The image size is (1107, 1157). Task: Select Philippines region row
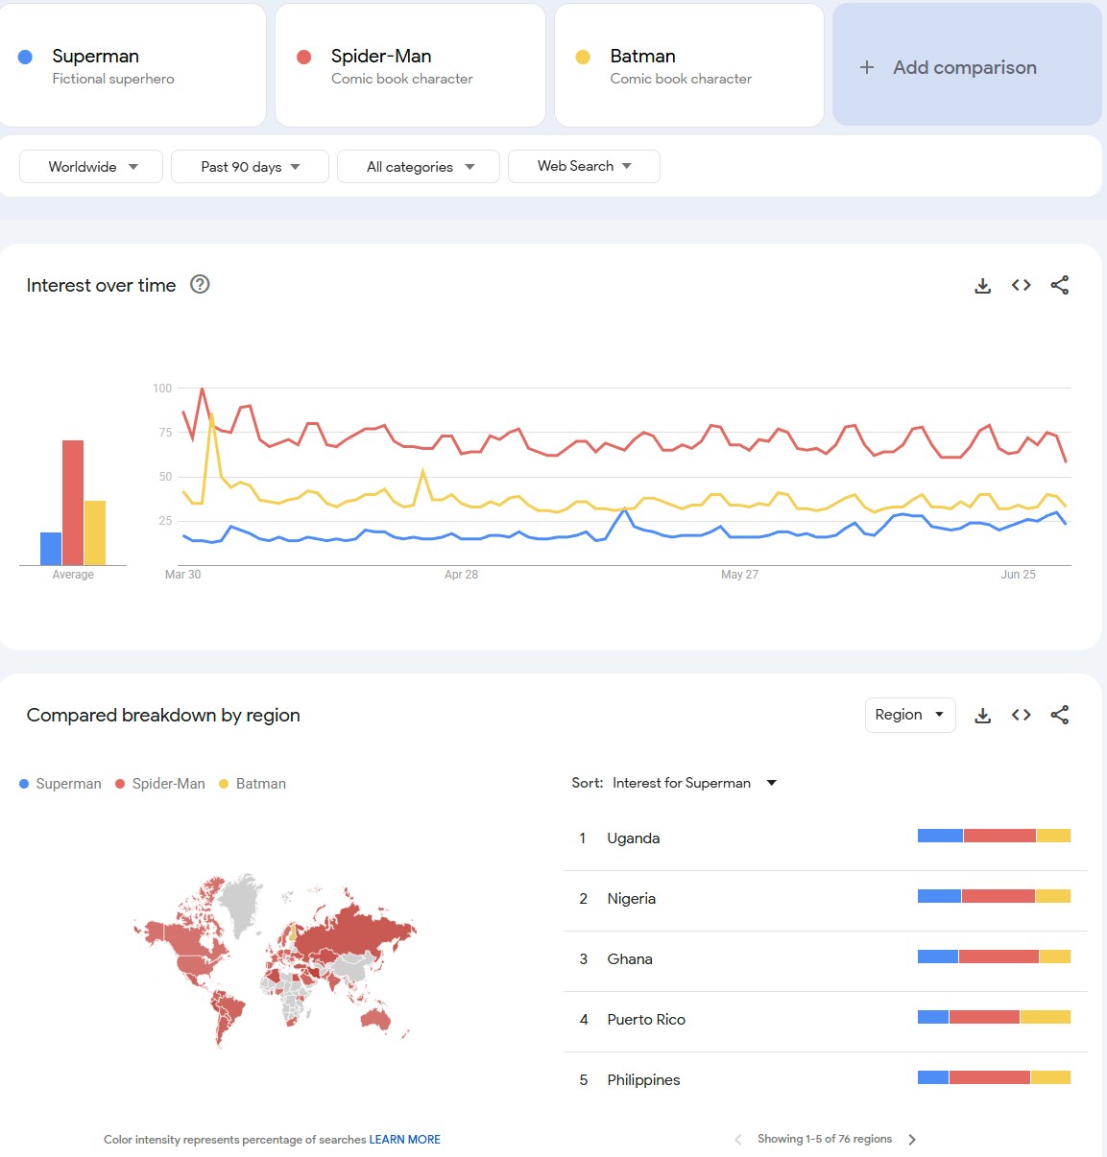[826, 1080]
